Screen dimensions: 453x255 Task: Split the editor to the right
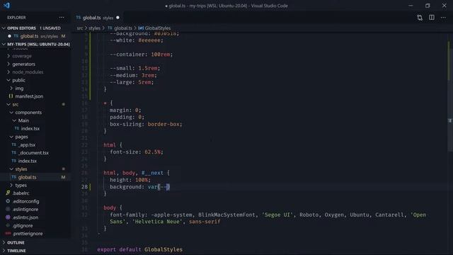point(432,18)
